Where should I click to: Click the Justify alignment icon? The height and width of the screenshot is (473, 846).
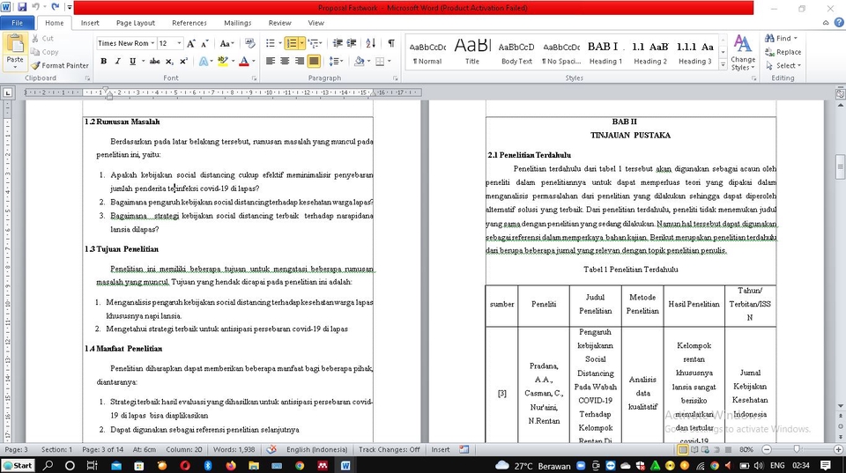(x=313, y=62)
